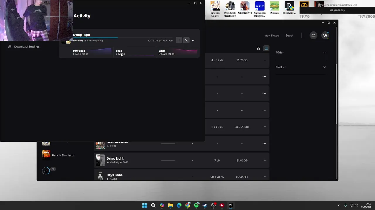Open the friends list icon

(313, 36)
